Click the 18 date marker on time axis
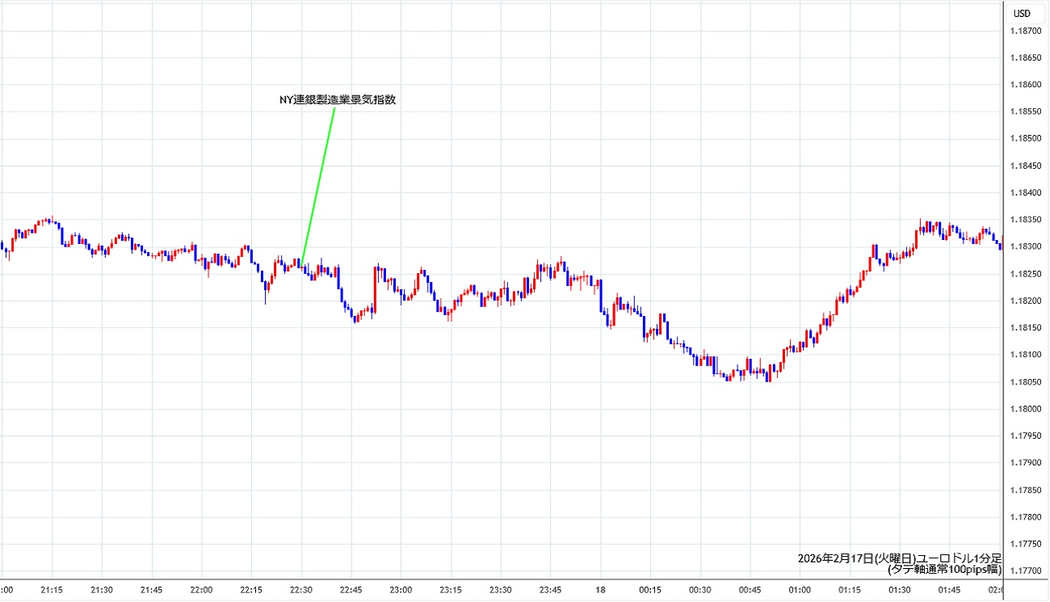This screenshot has height=602, width=1050. (x=600, y=589)
